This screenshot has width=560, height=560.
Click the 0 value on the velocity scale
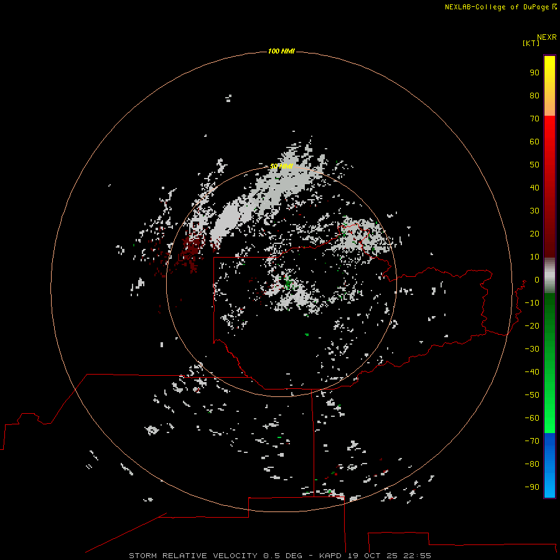pos(537,280)
